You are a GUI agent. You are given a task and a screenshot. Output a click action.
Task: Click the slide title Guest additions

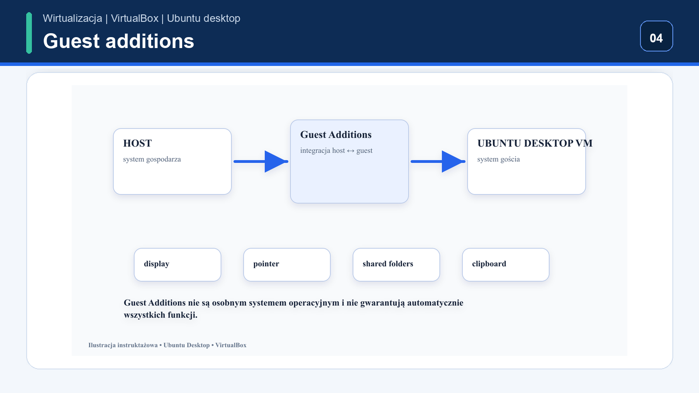(x=118, y=41)
